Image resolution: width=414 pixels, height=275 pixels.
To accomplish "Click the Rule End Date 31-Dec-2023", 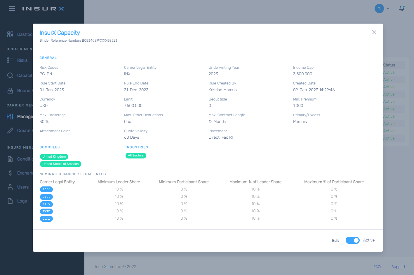I will coord(136,90).
